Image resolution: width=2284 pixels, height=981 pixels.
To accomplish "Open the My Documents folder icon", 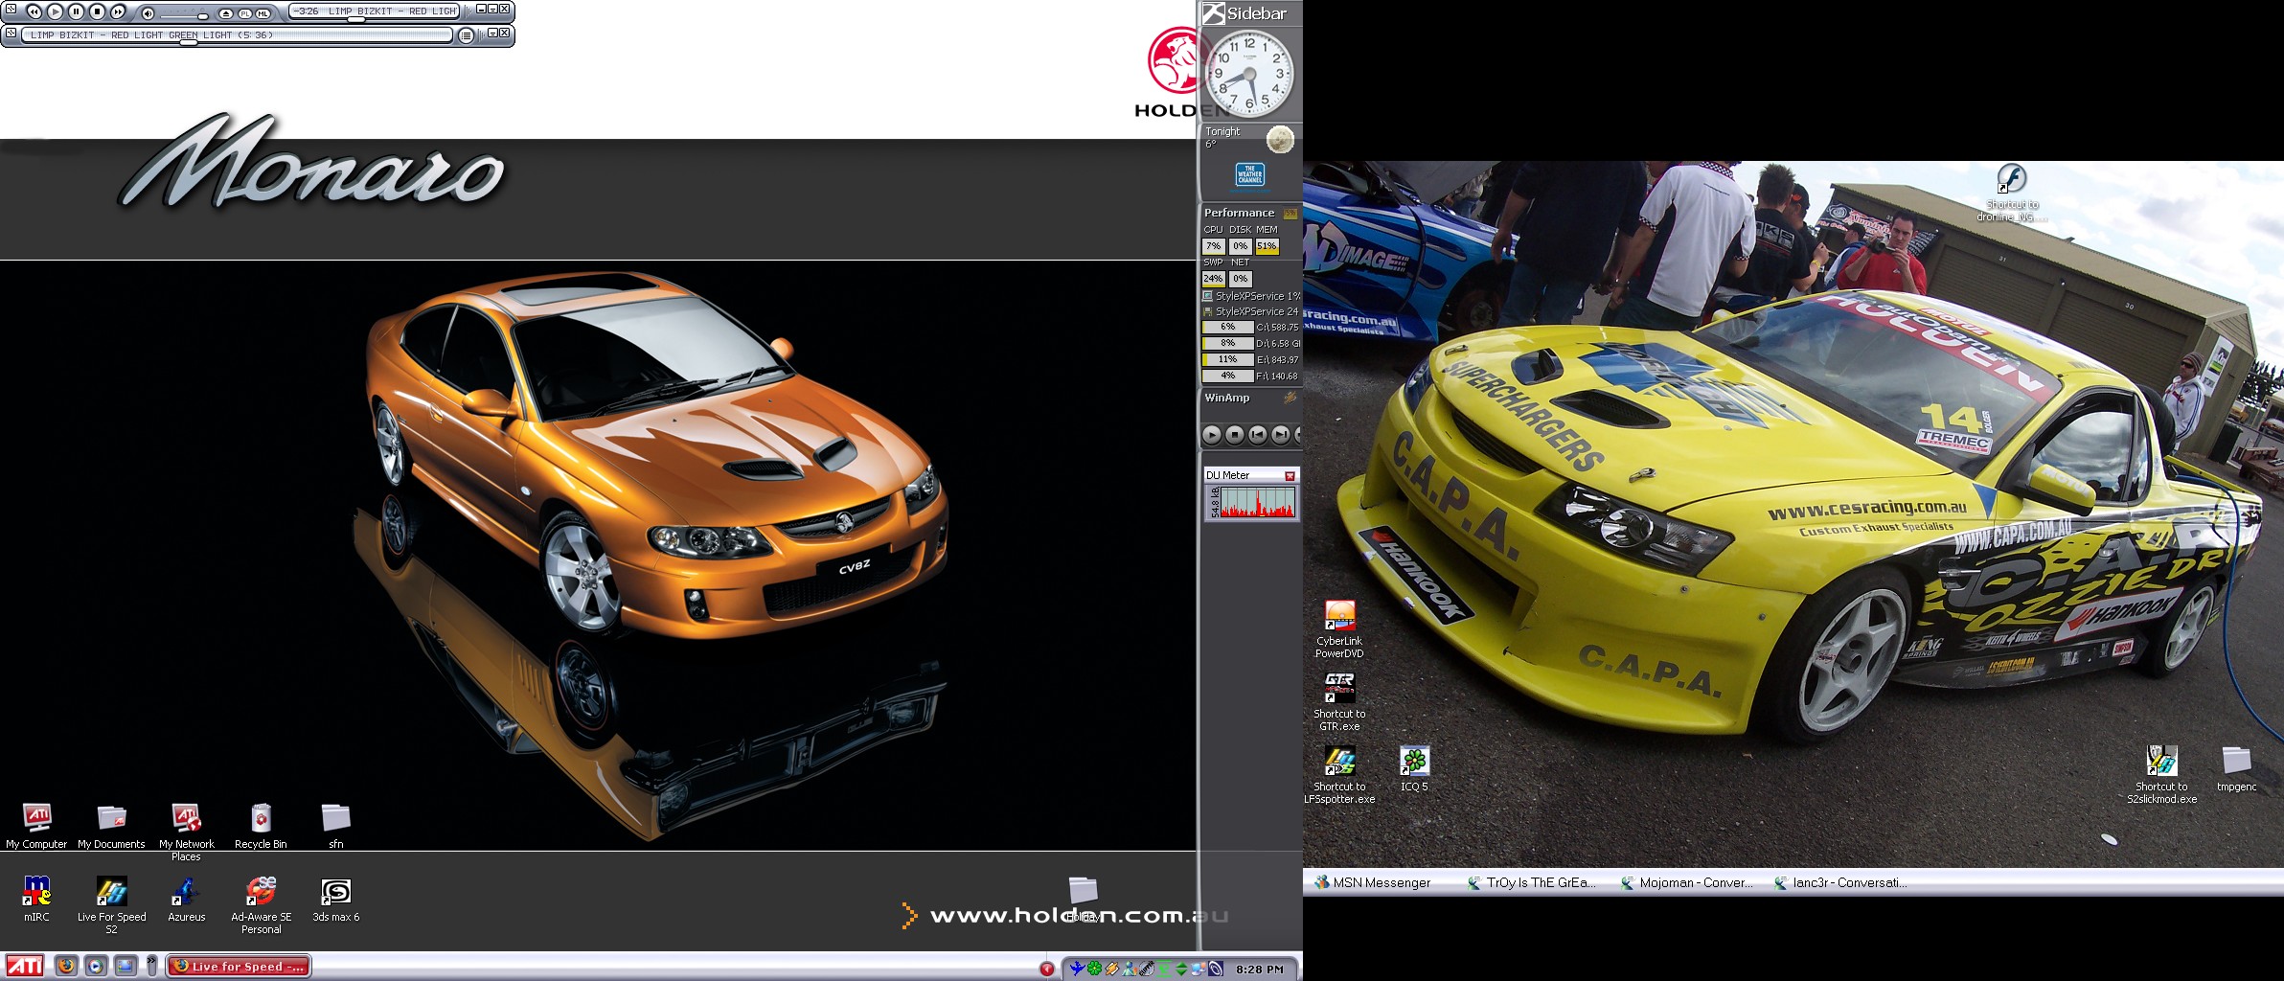I will (x=111, y=826).
